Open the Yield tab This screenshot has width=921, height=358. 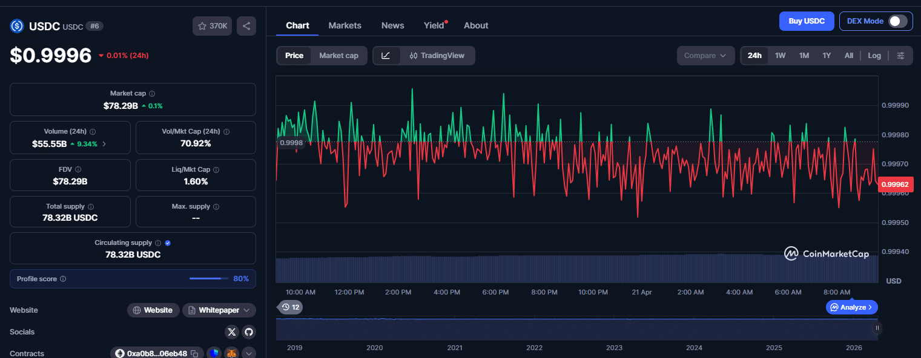(434, 25)
